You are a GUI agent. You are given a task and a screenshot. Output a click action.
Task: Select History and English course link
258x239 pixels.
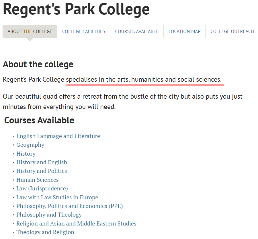tap(42, 162)
